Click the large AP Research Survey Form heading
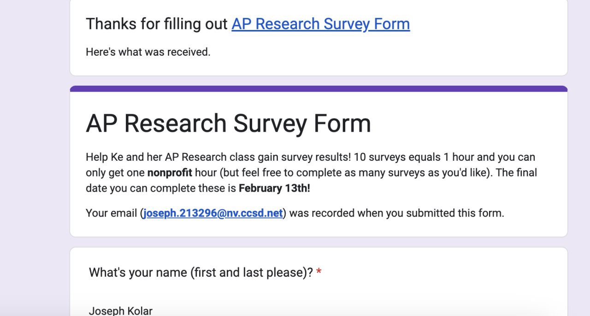The width and height of the screenshot is (590, 316). pos(228,123)
